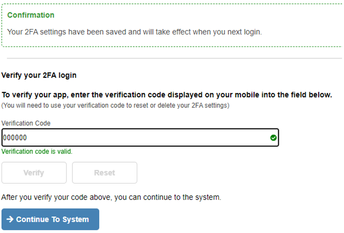The width and height of the screenshot is (344, 233).
Task: Click the Verify button
Action: pos(34,173)
